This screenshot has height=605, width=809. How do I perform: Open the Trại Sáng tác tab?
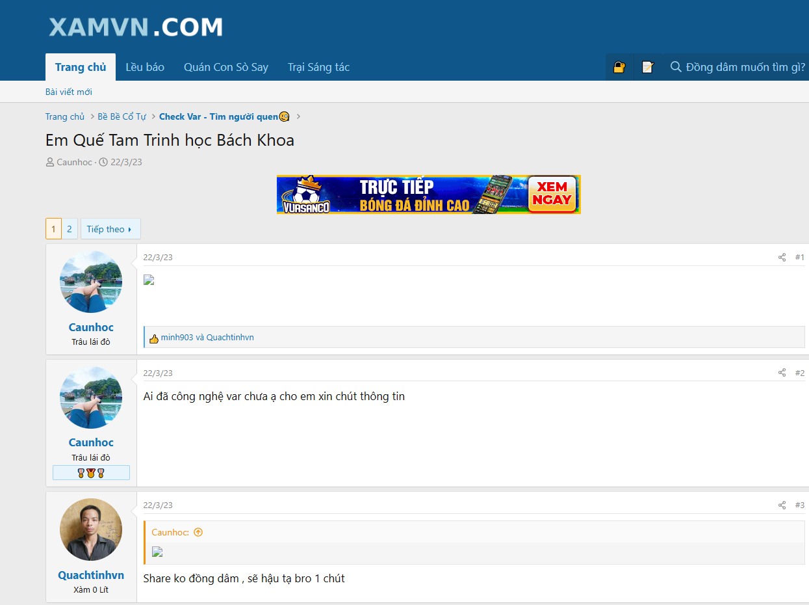(x=318, y=68)
